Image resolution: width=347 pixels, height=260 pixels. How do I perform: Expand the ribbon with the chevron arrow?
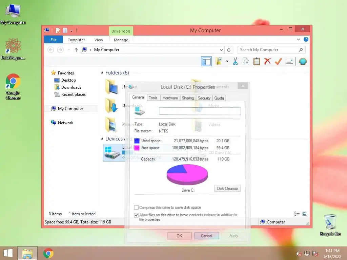point(298,40)
